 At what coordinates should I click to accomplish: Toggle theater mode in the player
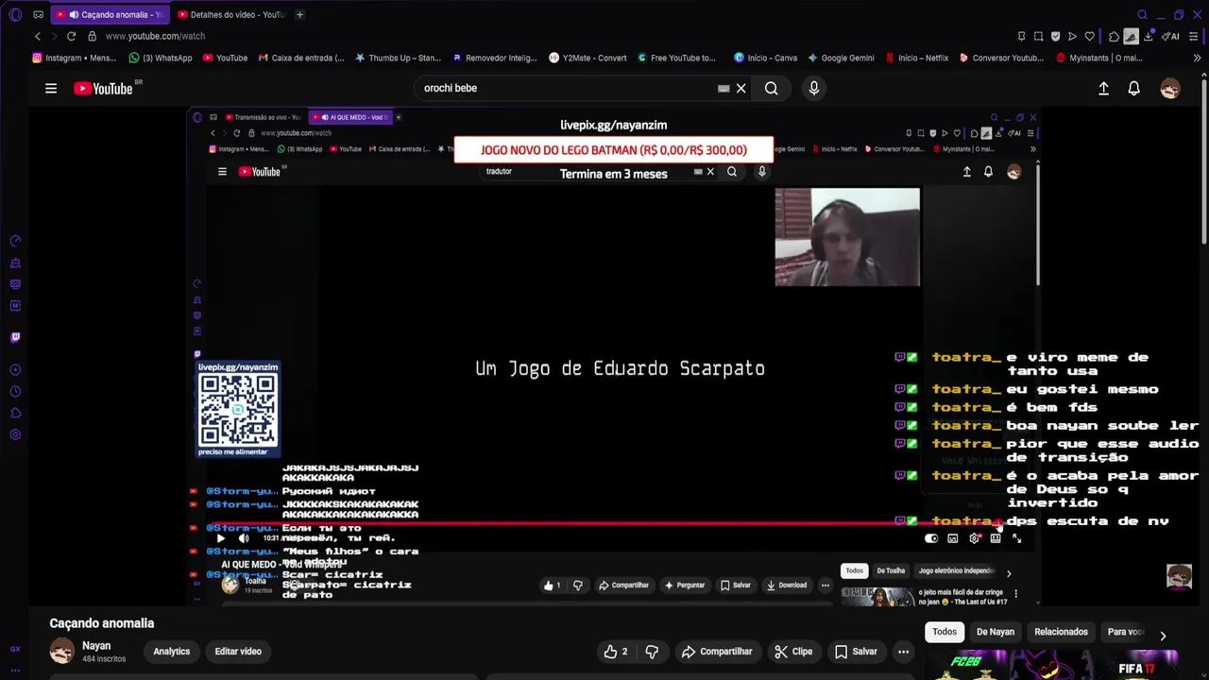click(996, 538)
